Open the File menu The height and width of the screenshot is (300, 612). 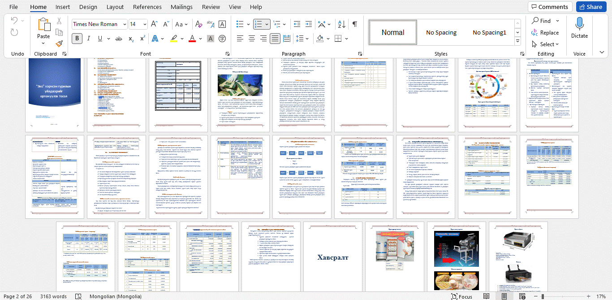click(x=13, y=7)
